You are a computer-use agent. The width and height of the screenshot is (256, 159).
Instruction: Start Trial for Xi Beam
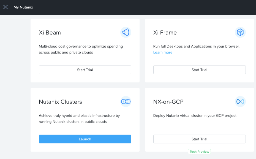click(85, 70)
